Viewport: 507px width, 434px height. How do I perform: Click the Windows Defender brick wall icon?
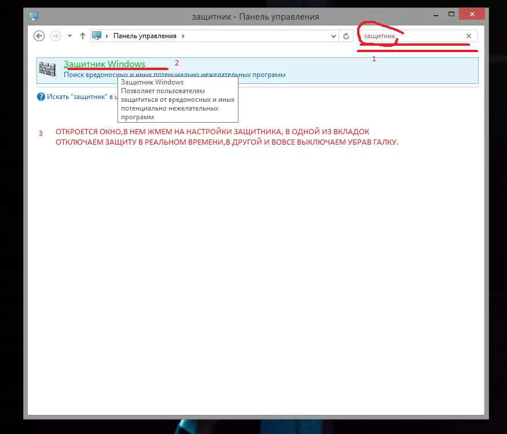47,69
